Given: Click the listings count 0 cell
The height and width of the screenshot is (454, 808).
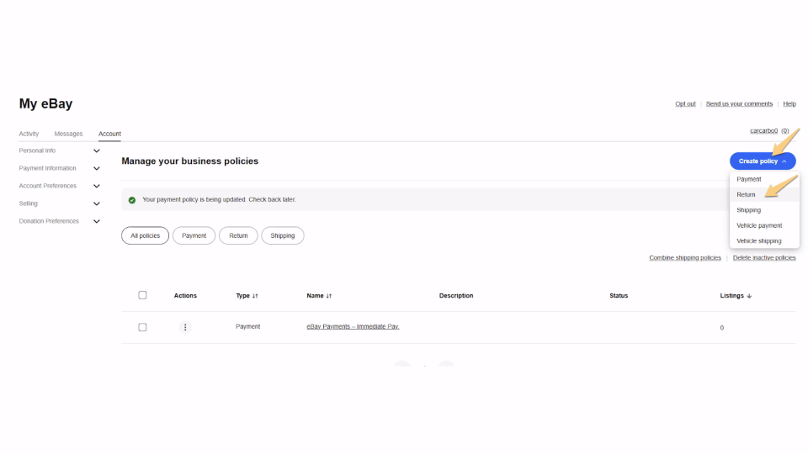Looking at the screenshot, I should [x=722, y=328].
